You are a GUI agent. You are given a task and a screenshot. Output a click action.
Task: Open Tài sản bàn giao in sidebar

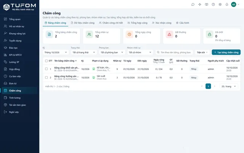coord(19,105)
